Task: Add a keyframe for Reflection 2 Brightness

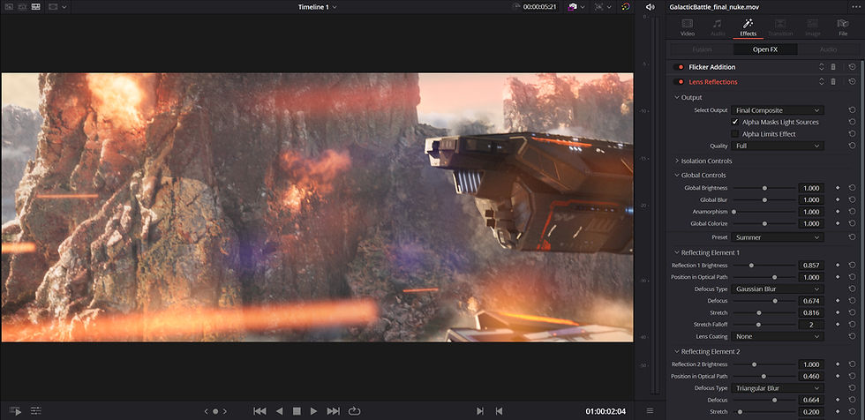Action: [x=838, y=364]
